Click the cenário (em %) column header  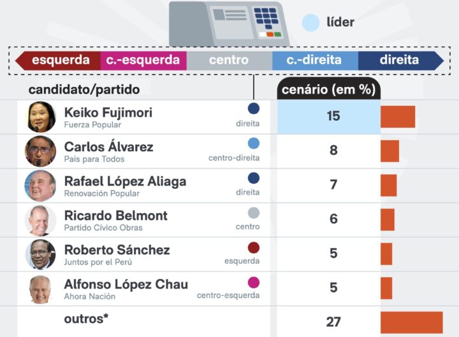(x=329, y=89)
